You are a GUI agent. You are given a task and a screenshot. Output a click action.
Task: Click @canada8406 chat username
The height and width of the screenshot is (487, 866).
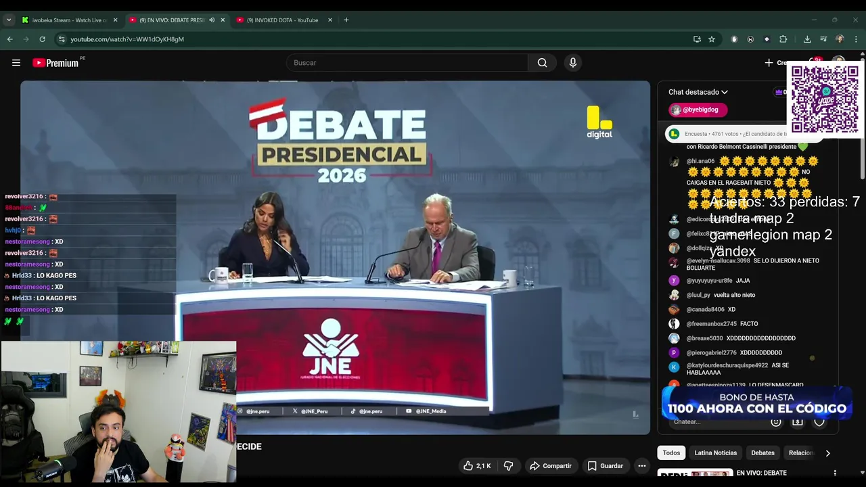coord(705,310)
